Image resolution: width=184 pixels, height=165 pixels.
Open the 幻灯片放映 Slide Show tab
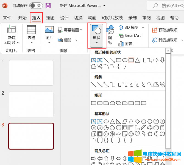coord(112,18)
